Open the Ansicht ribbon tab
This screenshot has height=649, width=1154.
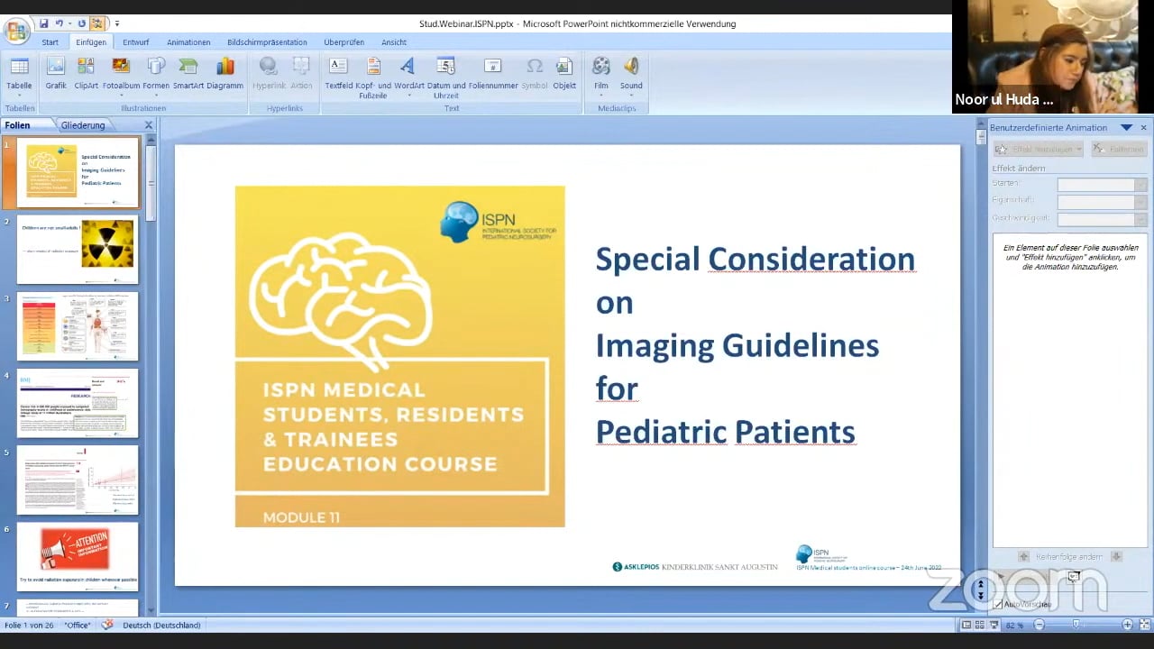[394, 42]
